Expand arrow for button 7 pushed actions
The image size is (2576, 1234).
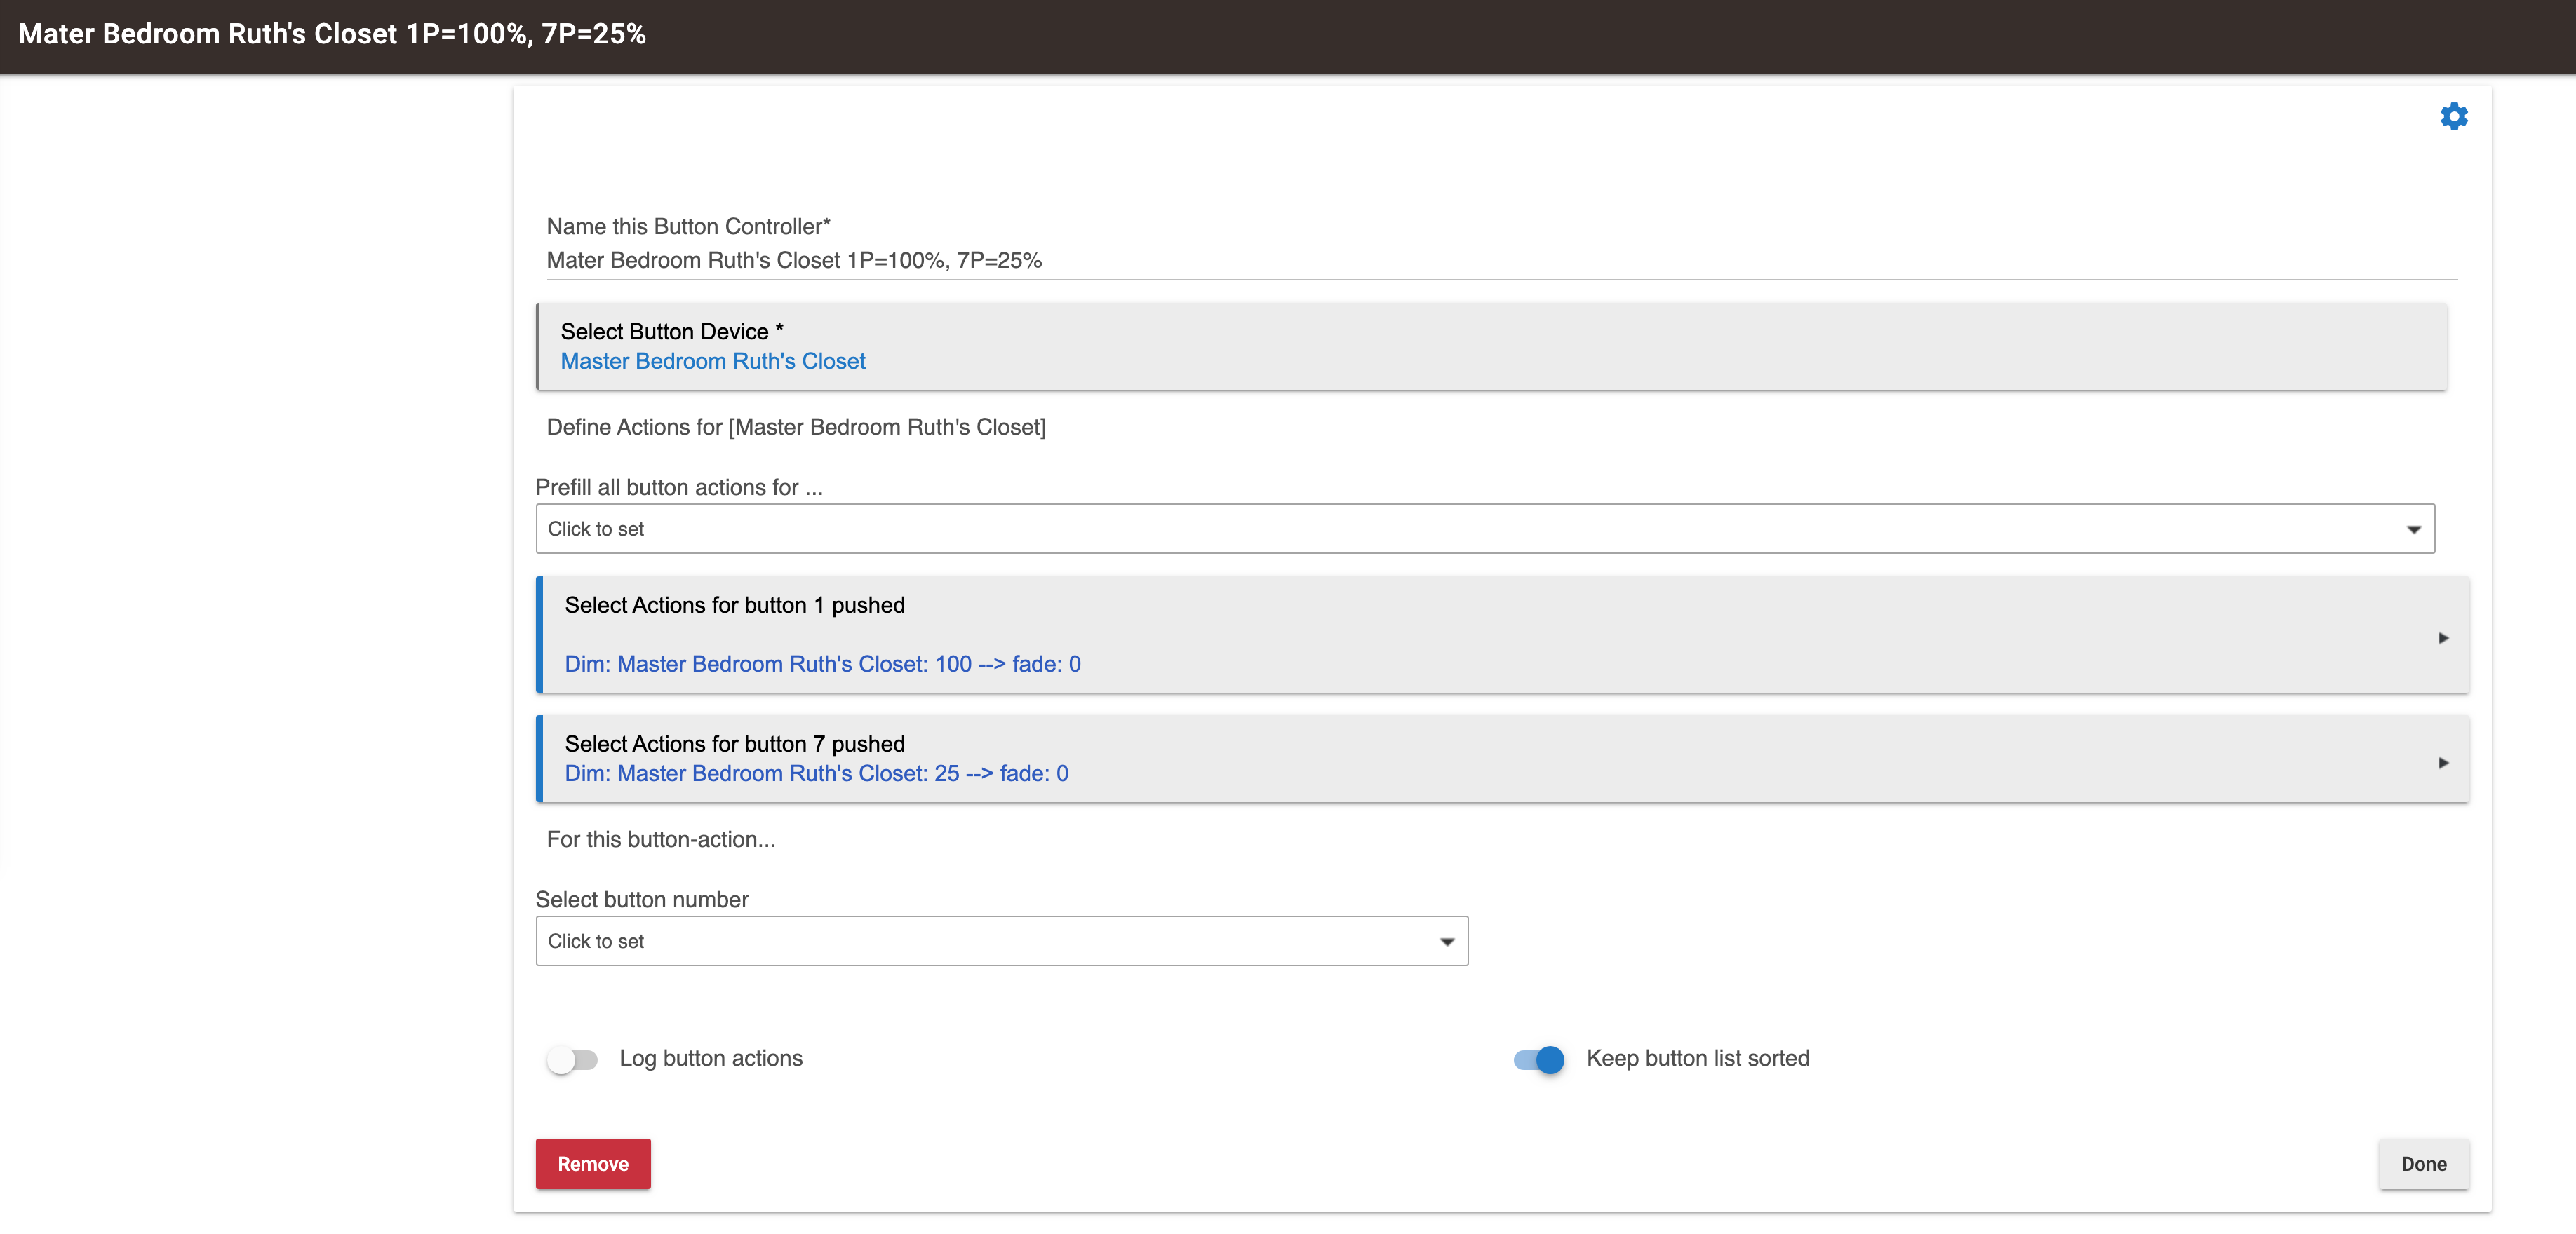point(2443,762)
